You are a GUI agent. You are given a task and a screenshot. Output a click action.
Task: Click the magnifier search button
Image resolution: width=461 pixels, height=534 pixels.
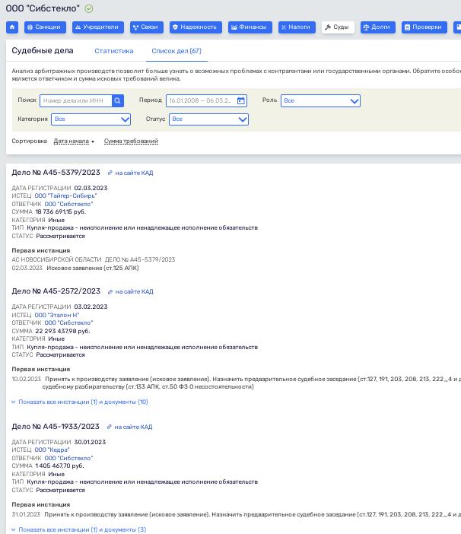118,100
